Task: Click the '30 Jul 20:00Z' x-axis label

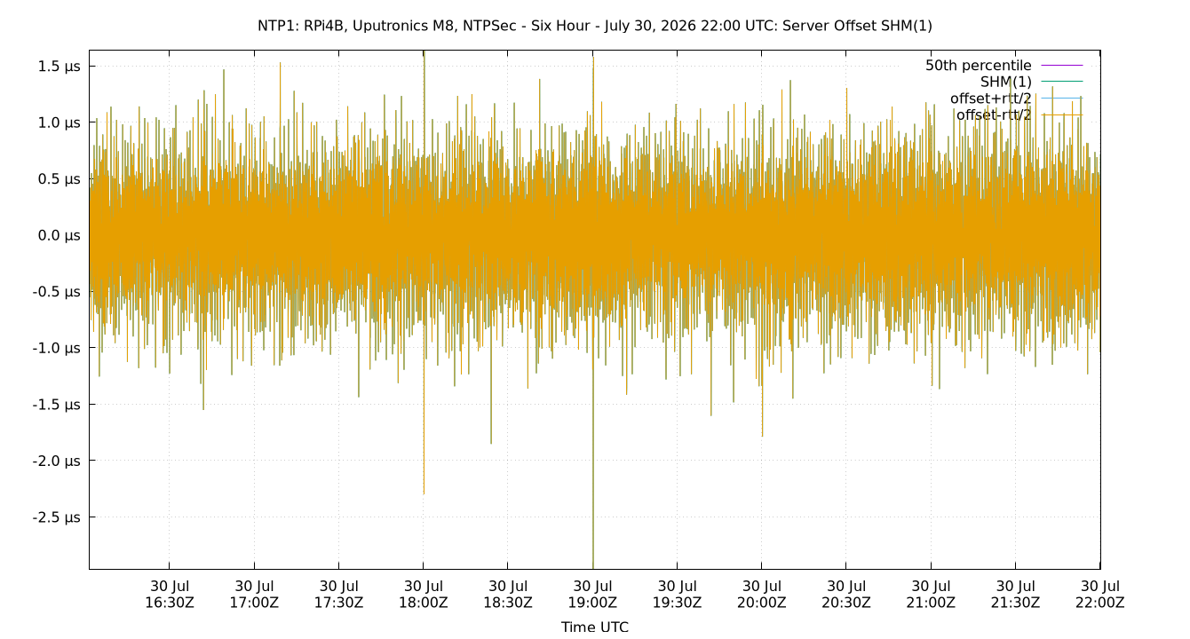Action: [x=761, y=594]
